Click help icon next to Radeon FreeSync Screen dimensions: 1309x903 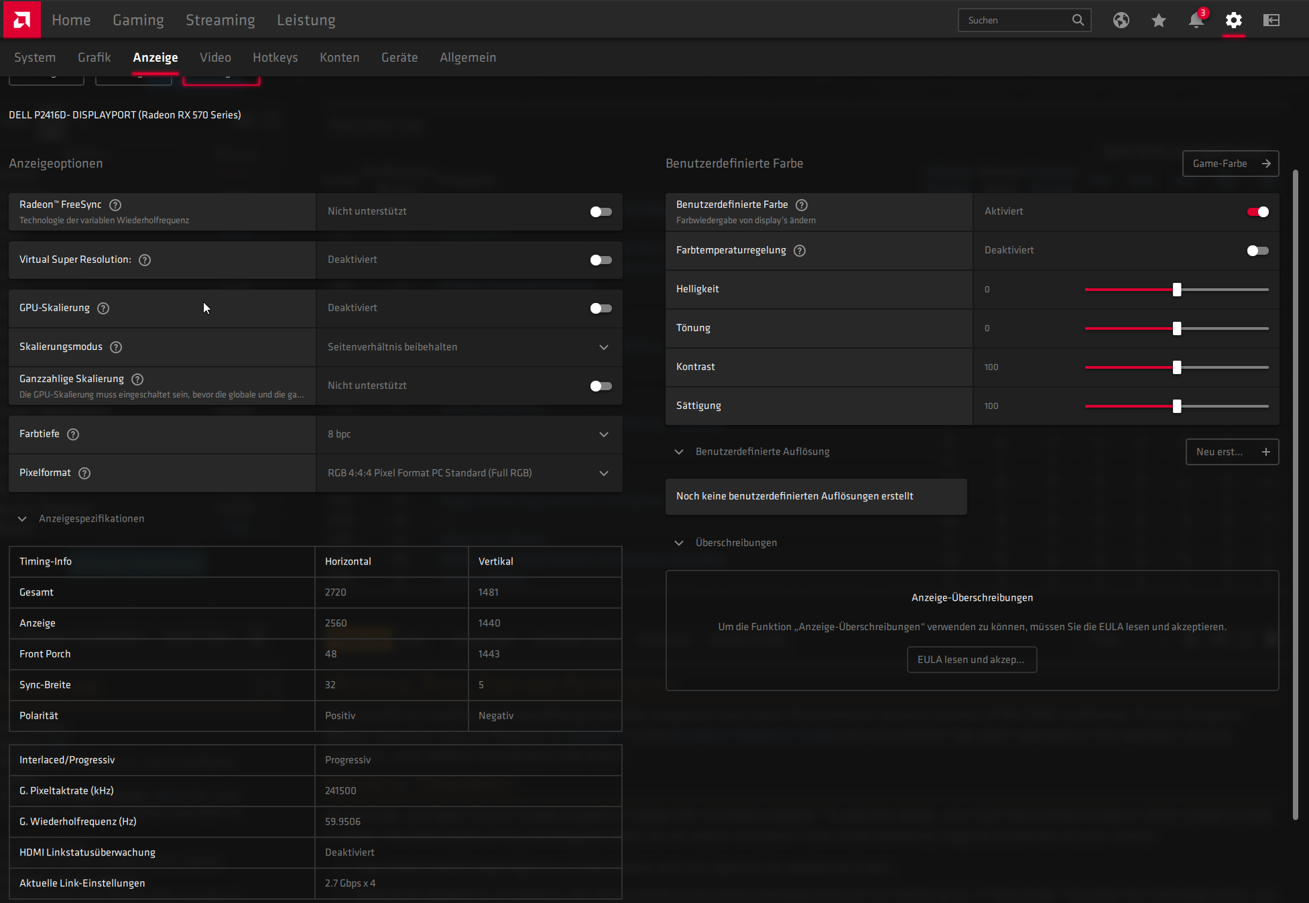115,205
